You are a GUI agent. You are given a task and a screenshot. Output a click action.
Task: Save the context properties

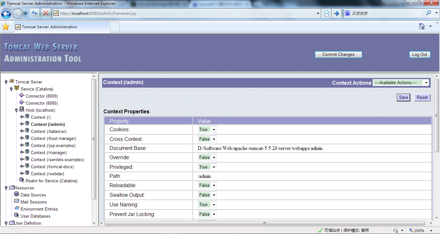404,98
